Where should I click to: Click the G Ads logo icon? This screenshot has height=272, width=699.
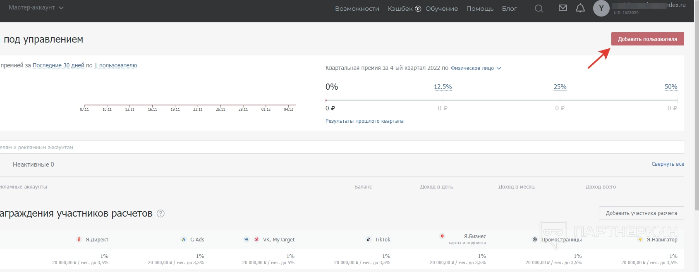click(x=184, y=239)
